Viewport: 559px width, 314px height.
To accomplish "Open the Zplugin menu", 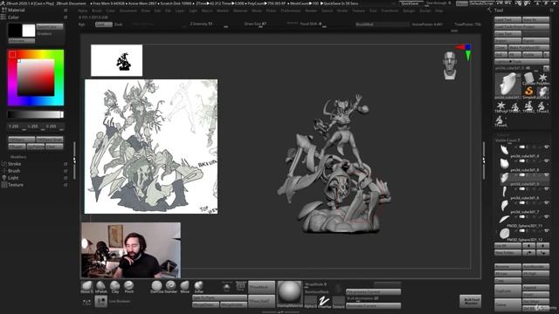I will (x=409, y=10).
